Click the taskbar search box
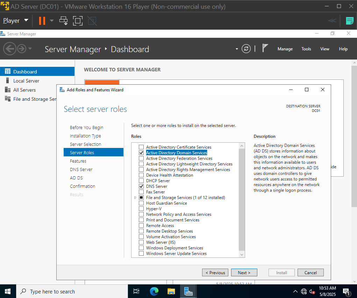 pos(72,291)
